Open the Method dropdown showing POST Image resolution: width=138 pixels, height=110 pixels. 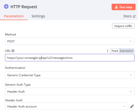pyautogui.click(x=70, y=41)
